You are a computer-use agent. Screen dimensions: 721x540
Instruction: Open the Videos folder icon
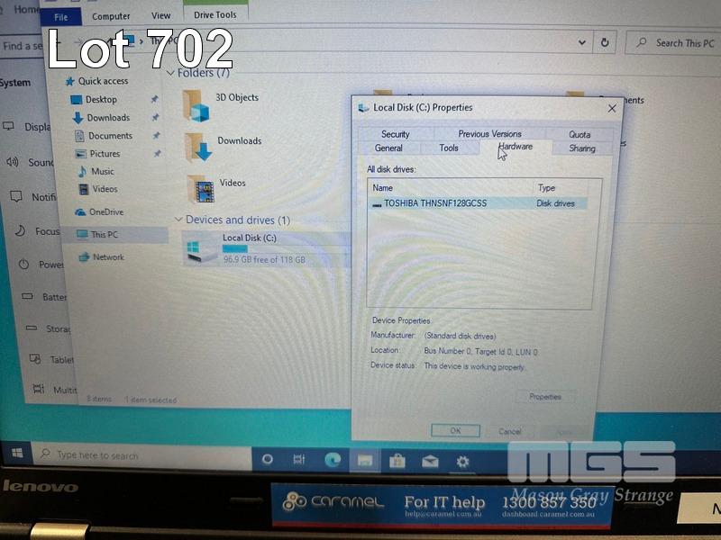(x=200, y=187)
